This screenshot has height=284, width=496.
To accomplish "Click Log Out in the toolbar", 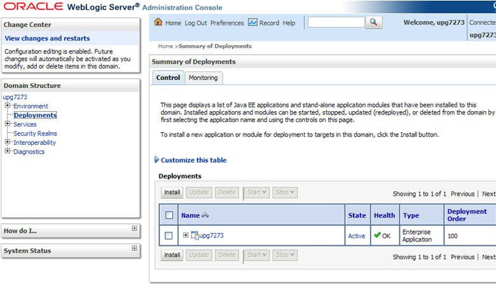I will pos(196,23).
